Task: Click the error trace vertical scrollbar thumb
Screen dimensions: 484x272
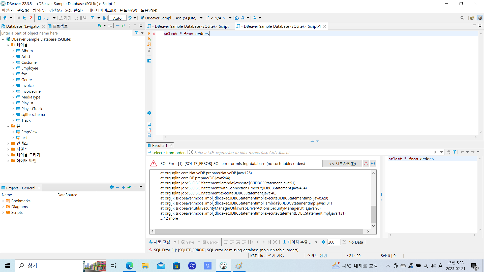Action: (374, 214)
